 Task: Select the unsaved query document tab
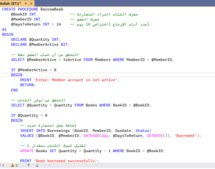[10, 3]
